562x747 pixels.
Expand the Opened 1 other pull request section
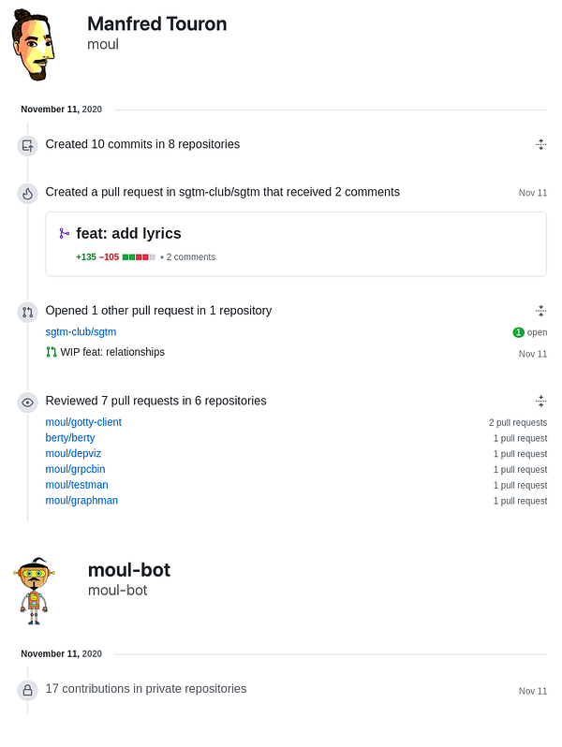[x=540, y=311]
